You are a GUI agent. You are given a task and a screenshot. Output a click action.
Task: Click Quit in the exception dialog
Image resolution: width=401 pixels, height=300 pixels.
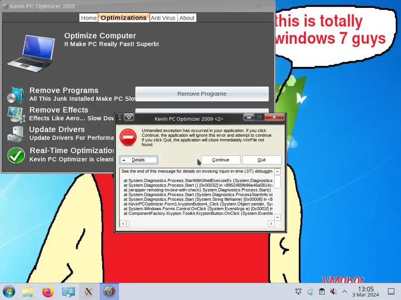(262, 160)
